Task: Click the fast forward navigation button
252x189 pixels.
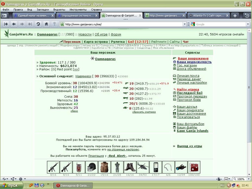Action: pyautogui.click(x=30, y=24)
